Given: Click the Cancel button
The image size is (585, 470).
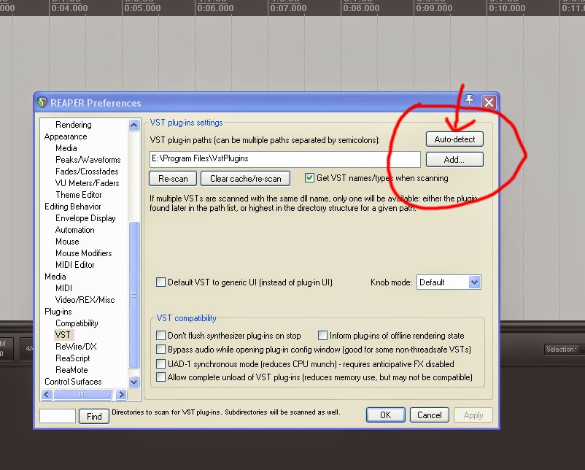Looking at the screenshot, I should (x=430, y=415).
